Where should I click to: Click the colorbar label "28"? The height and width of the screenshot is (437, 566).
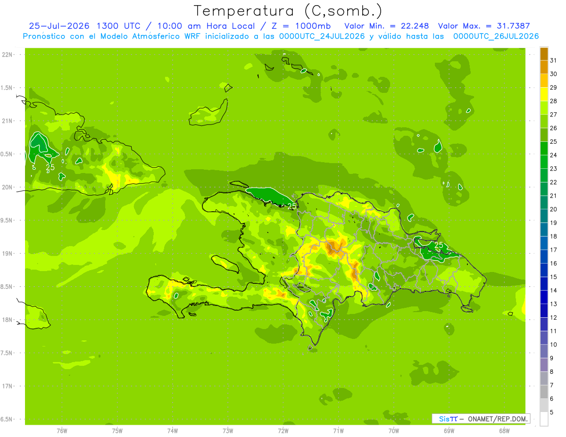(x=553, y=101)
